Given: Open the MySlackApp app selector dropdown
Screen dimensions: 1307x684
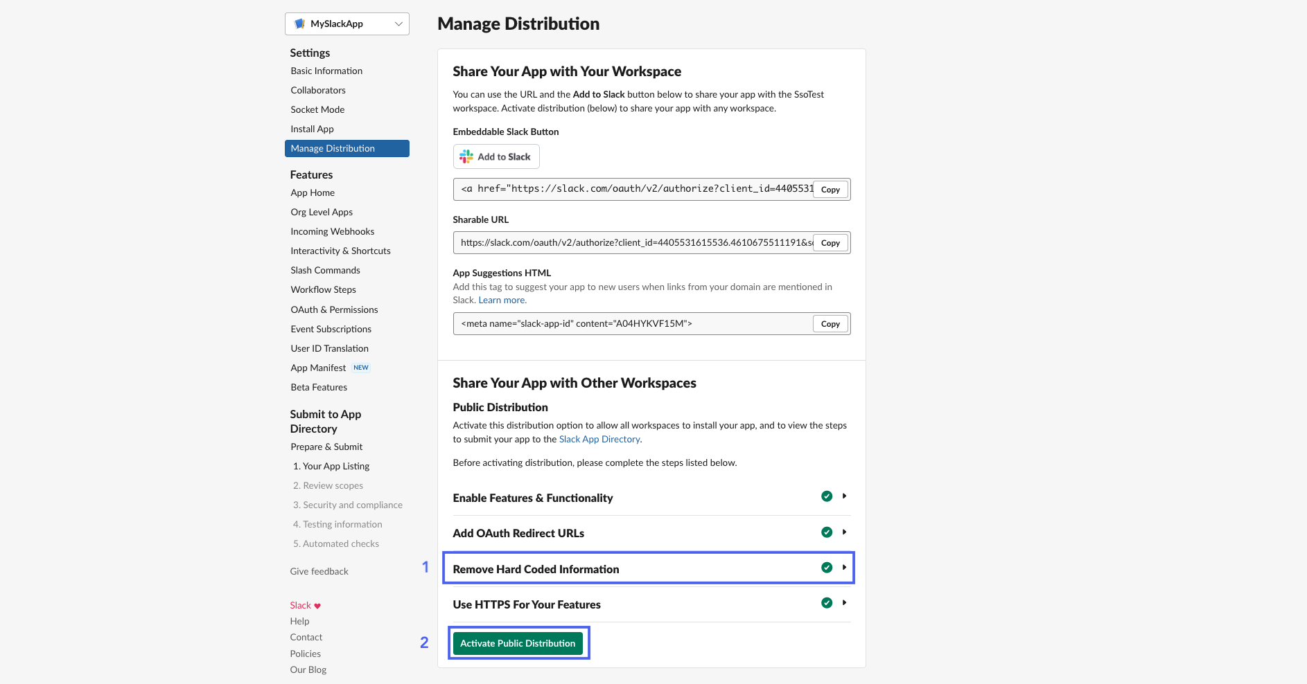Looking at the screenshot, I should (x=347, y=24).
